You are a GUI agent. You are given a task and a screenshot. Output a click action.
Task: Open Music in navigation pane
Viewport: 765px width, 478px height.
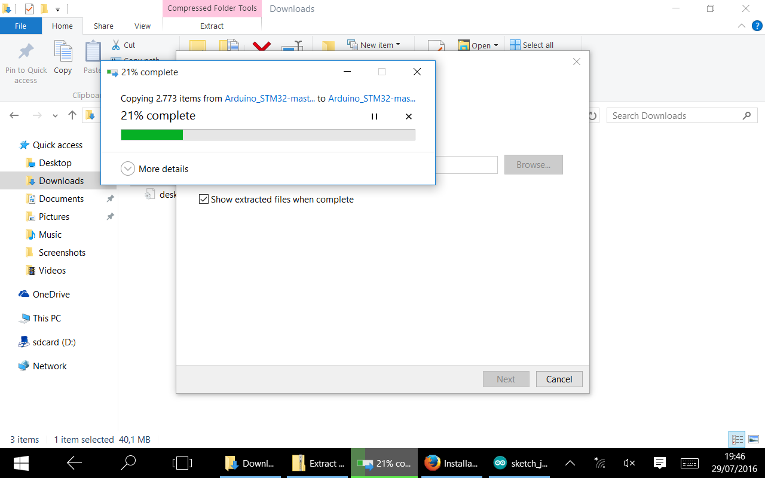50,235
